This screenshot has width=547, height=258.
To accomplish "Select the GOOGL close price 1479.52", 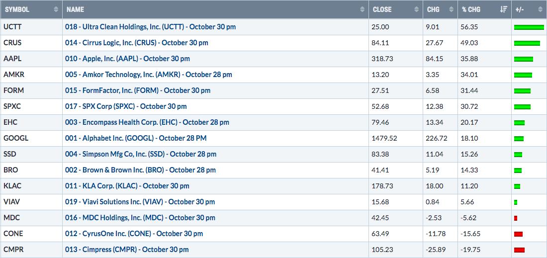I will (384, 138).
